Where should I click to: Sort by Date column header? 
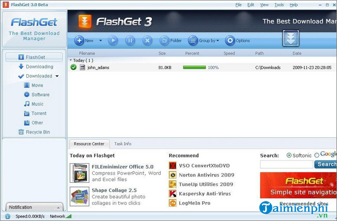tap(297, 53)
